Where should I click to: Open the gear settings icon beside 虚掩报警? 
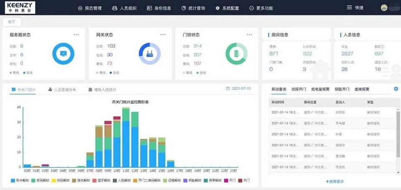pyautogui.click(x=396, y=89)
